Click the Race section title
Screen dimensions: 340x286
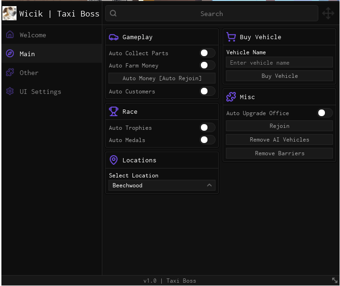[130, 111]
